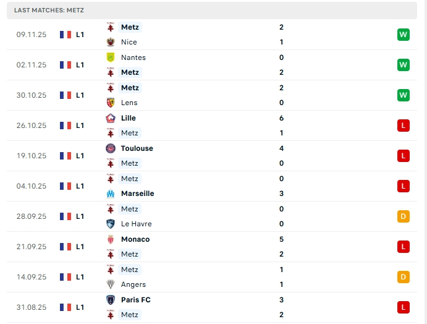Open the Last Matches: Metz header
427x324 pixels.
(49, 11)
